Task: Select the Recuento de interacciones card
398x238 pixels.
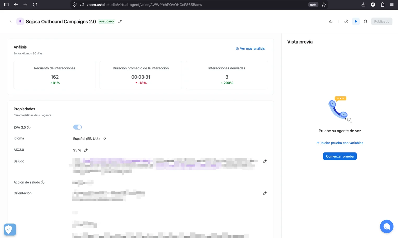Action: [55, 75]
